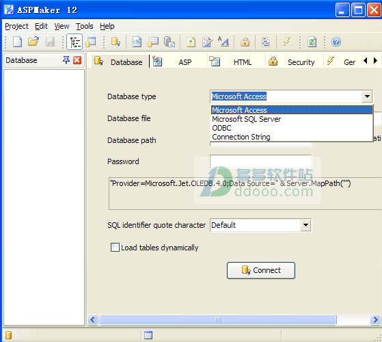Click the New Project toolbar icon
Screen dimensions: 382x342
(x=17, y=42)
